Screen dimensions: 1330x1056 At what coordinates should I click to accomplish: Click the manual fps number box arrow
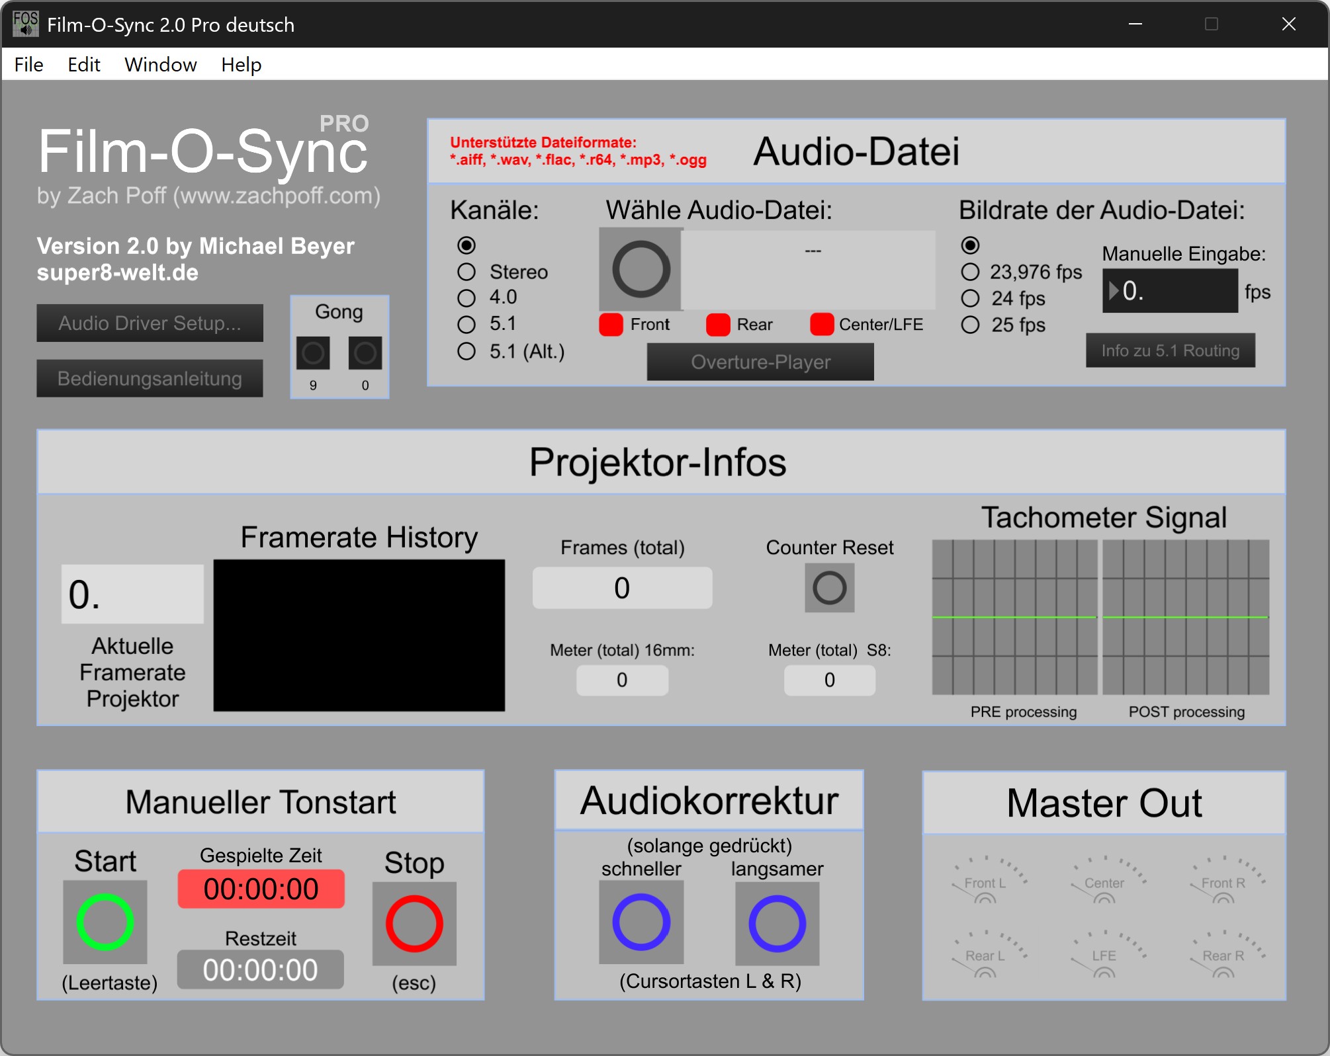coord(1114,291)
